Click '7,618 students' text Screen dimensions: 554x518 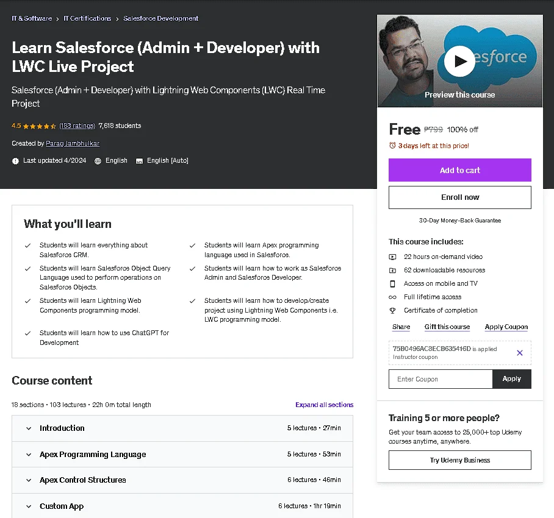120,126
